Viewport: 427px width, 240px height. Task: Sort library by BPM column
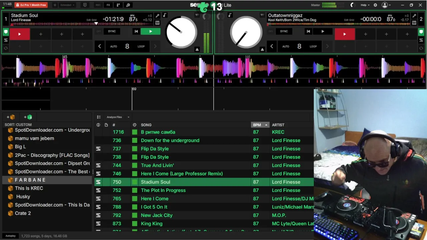click(x=260, y=125)
